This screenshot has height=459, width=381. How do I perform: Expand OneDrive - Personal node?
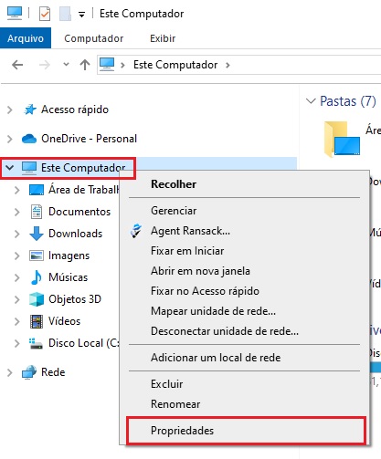point(10,139)
